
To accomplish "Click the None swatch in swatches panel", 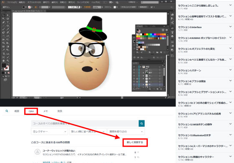I will tap(137, 34).
